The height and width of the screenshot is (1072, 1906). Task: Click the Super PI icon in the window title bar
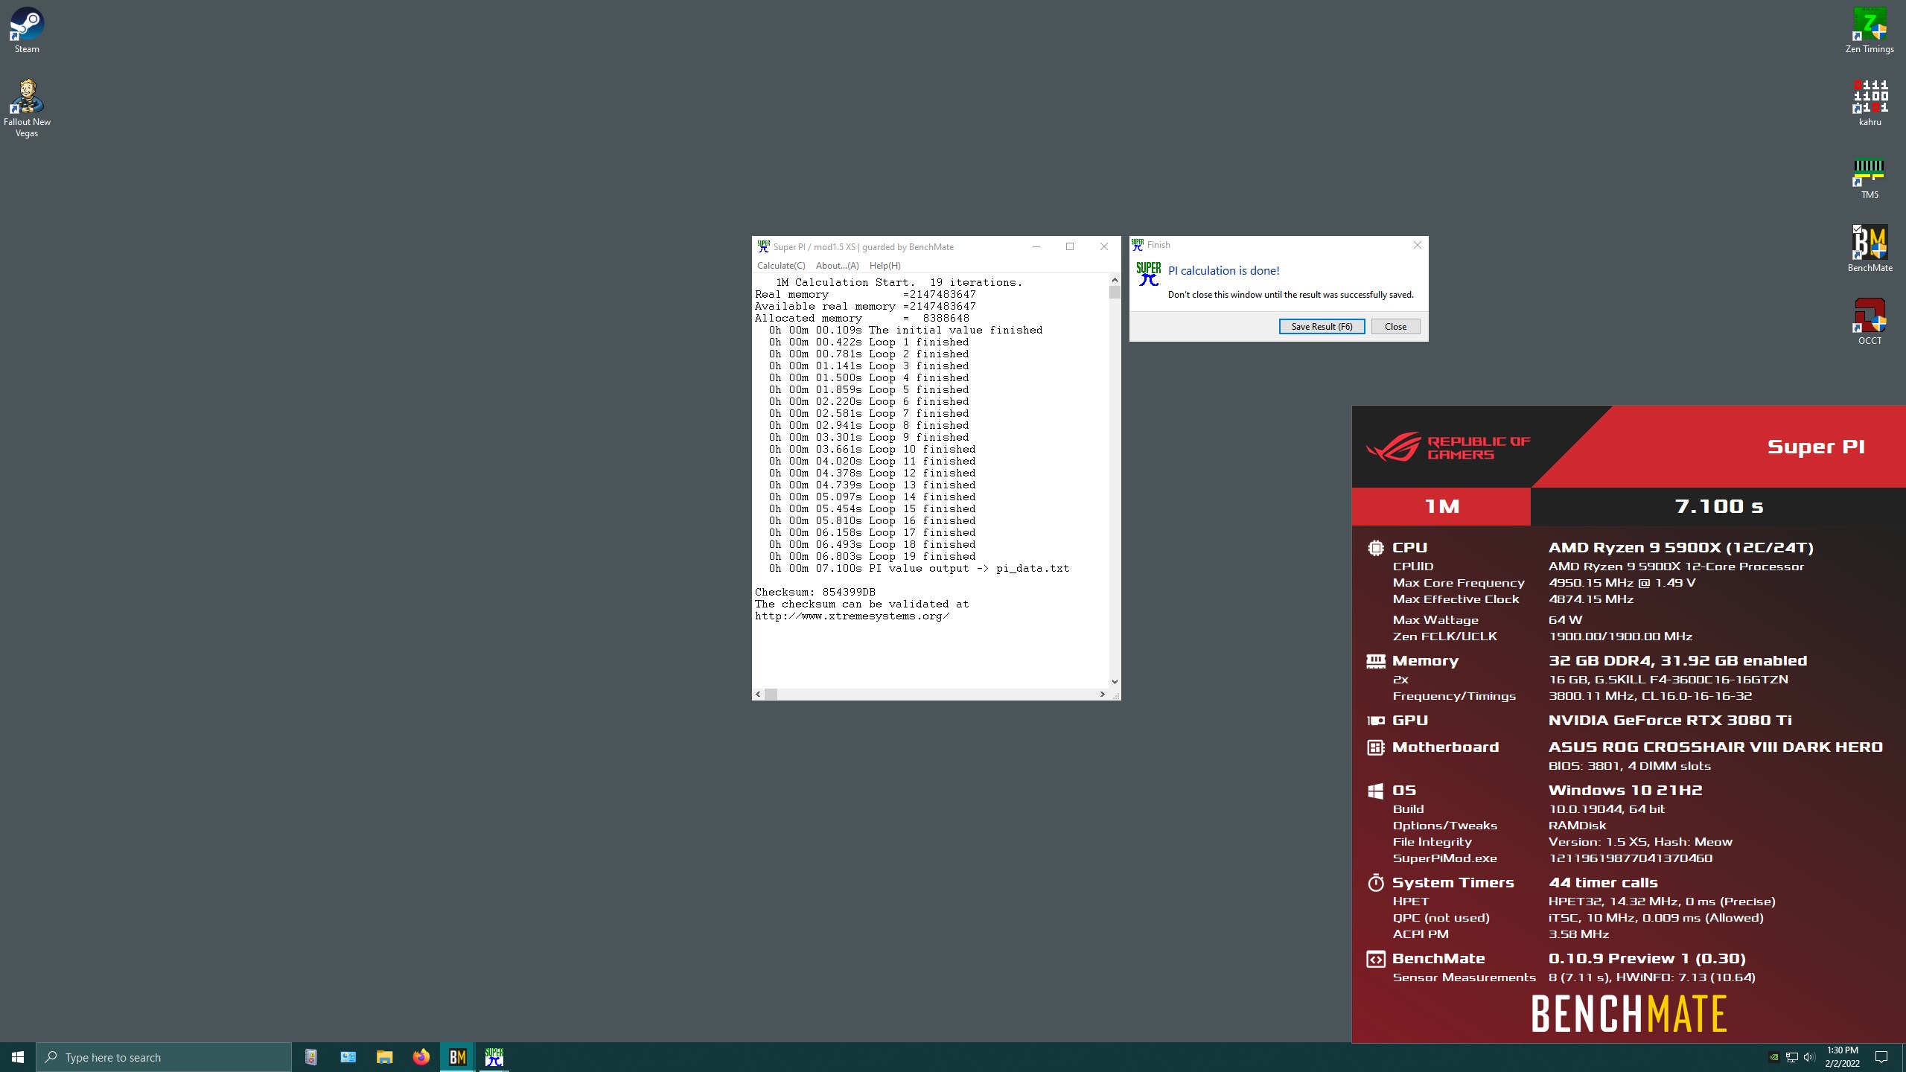tap(763, 246)
